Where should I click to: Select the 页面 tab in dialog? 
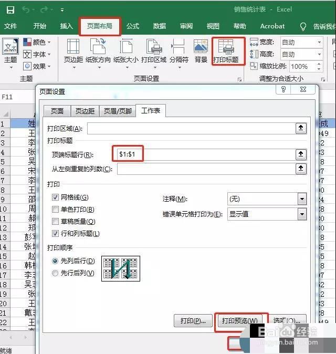tap(57, 111)
